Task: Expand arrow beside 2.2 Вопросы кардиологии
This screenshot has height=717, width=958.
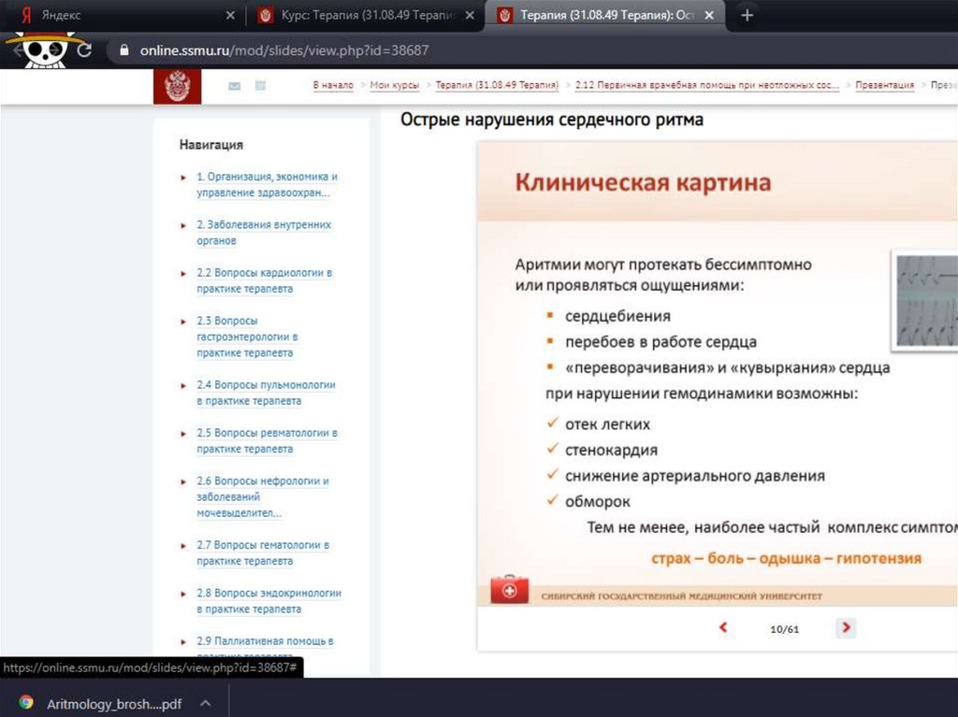Action: click(x=182, y=274)
